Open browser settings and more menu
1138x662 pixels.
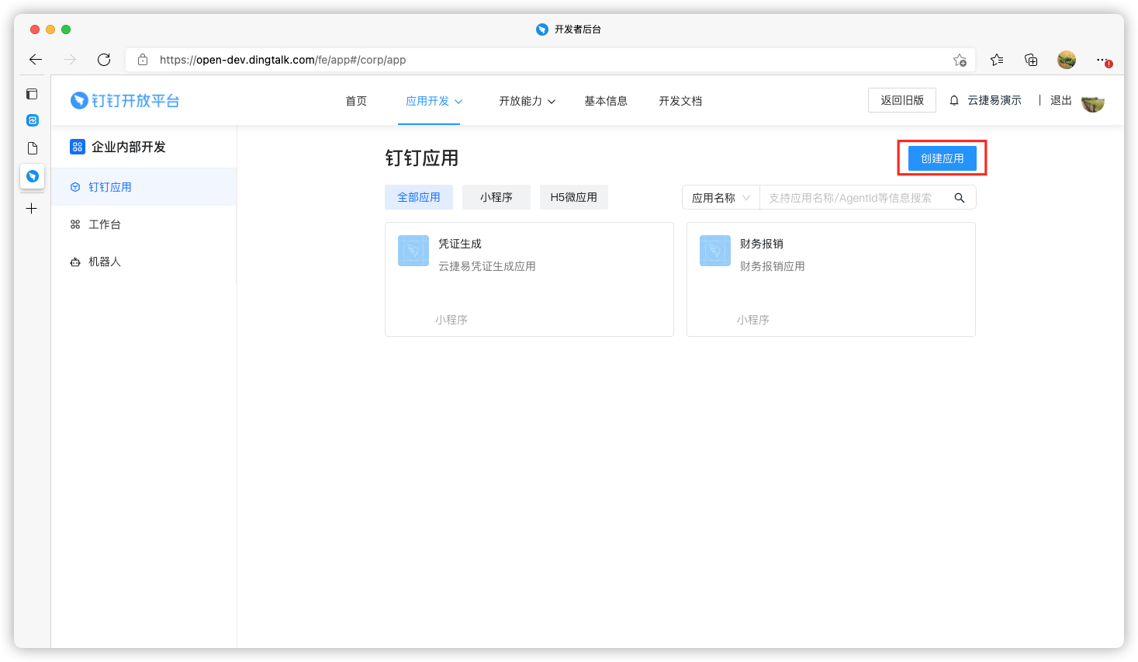[1102, 60]
